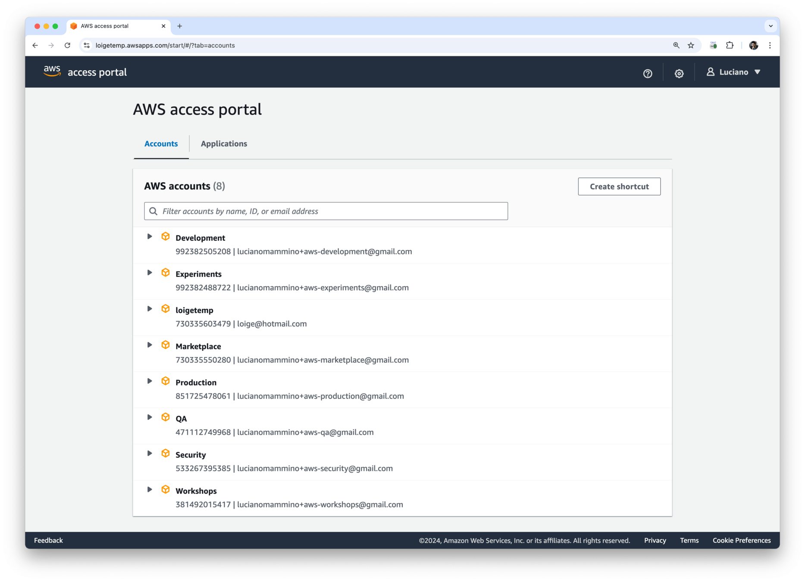Bookmark the page with star icon
Viewport: 805px width, 582px height.
pos(691,45)
